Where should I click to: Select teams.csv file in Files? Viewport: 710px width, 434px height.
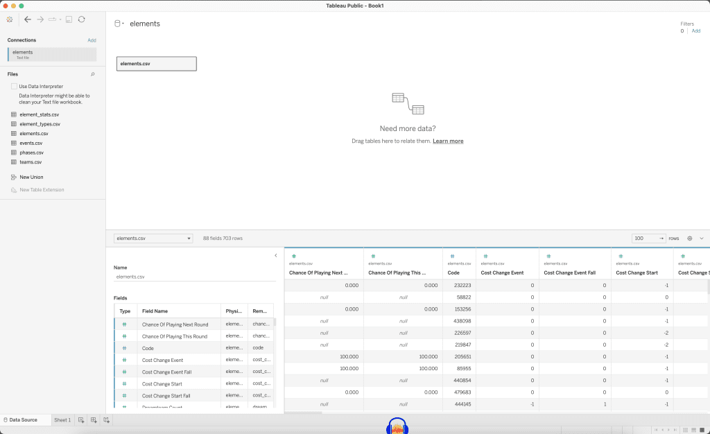point(31,162)
